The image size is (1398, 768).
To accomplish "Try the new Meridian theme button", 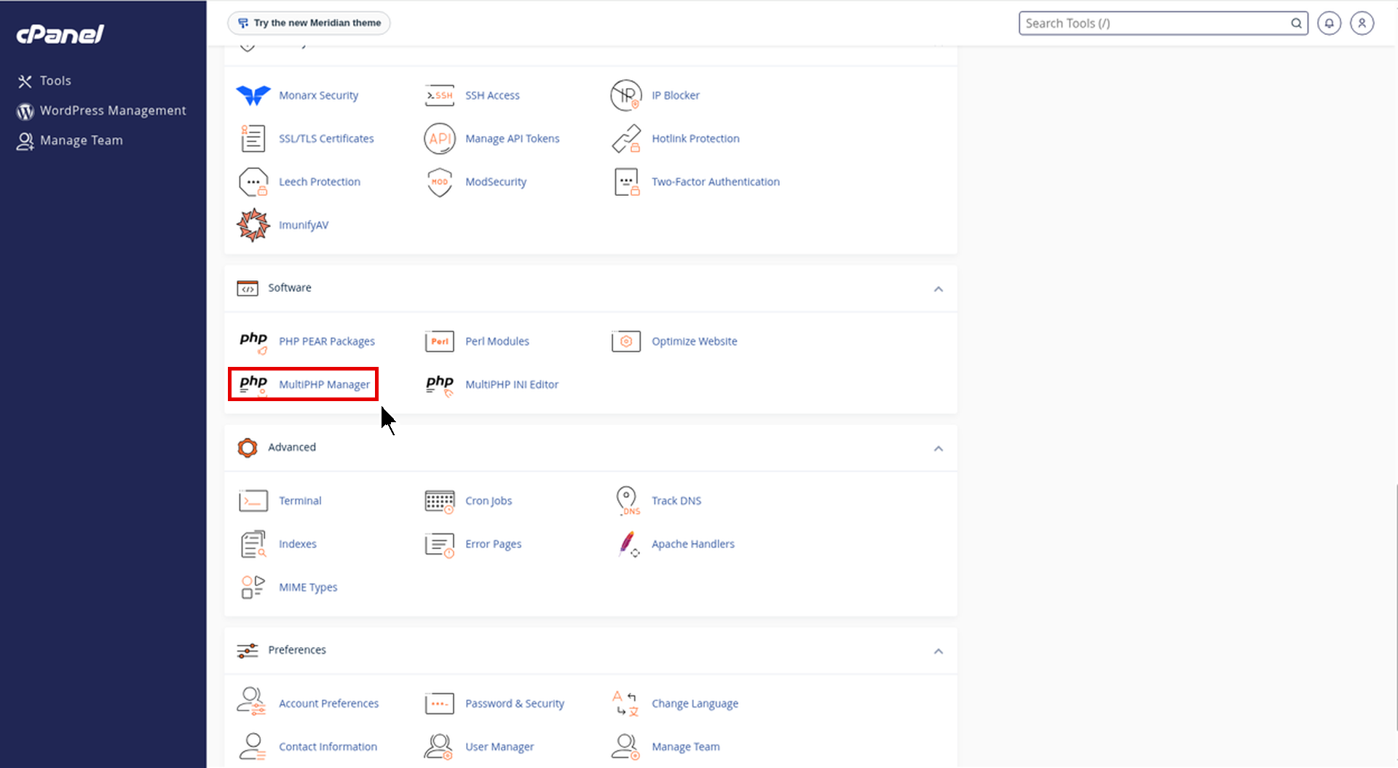I will coord(309,23).
